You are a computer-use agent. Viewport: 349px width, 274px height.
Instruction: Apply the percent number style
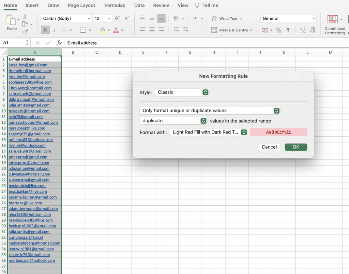(278, 30)
